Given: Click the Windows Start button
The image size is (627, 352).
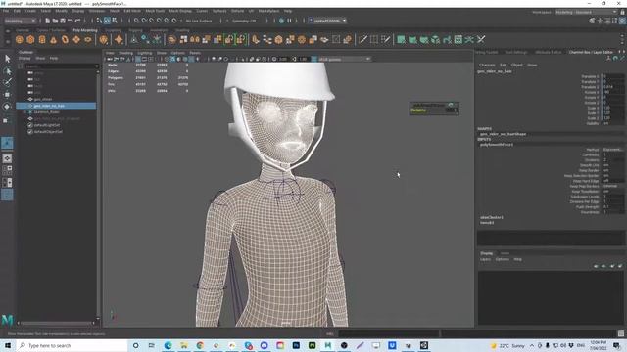Looking at the screenshot, I should coord(8,345).
